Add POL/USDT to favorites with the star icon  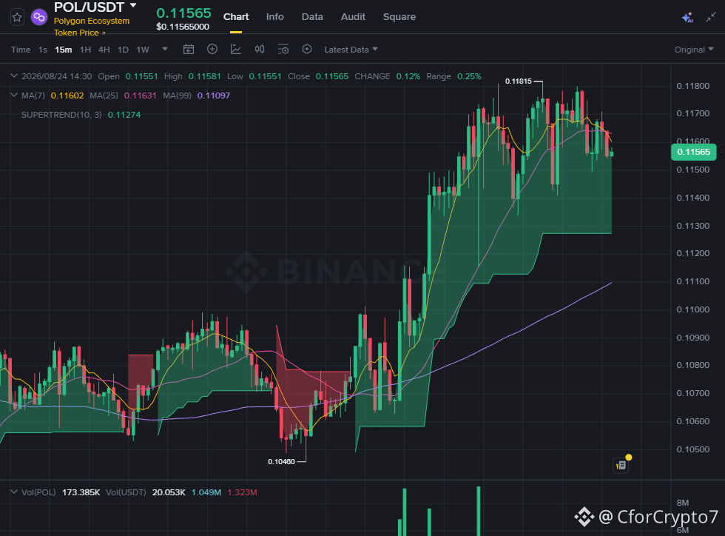(17, 18)
